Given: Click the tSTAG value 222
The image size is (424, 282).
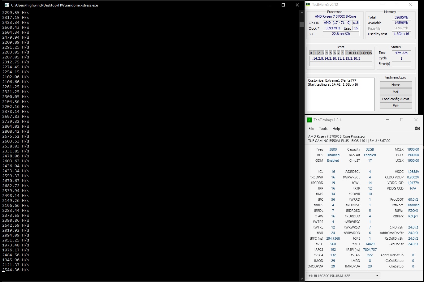Looking at the screenshot, I should point(370,255).
